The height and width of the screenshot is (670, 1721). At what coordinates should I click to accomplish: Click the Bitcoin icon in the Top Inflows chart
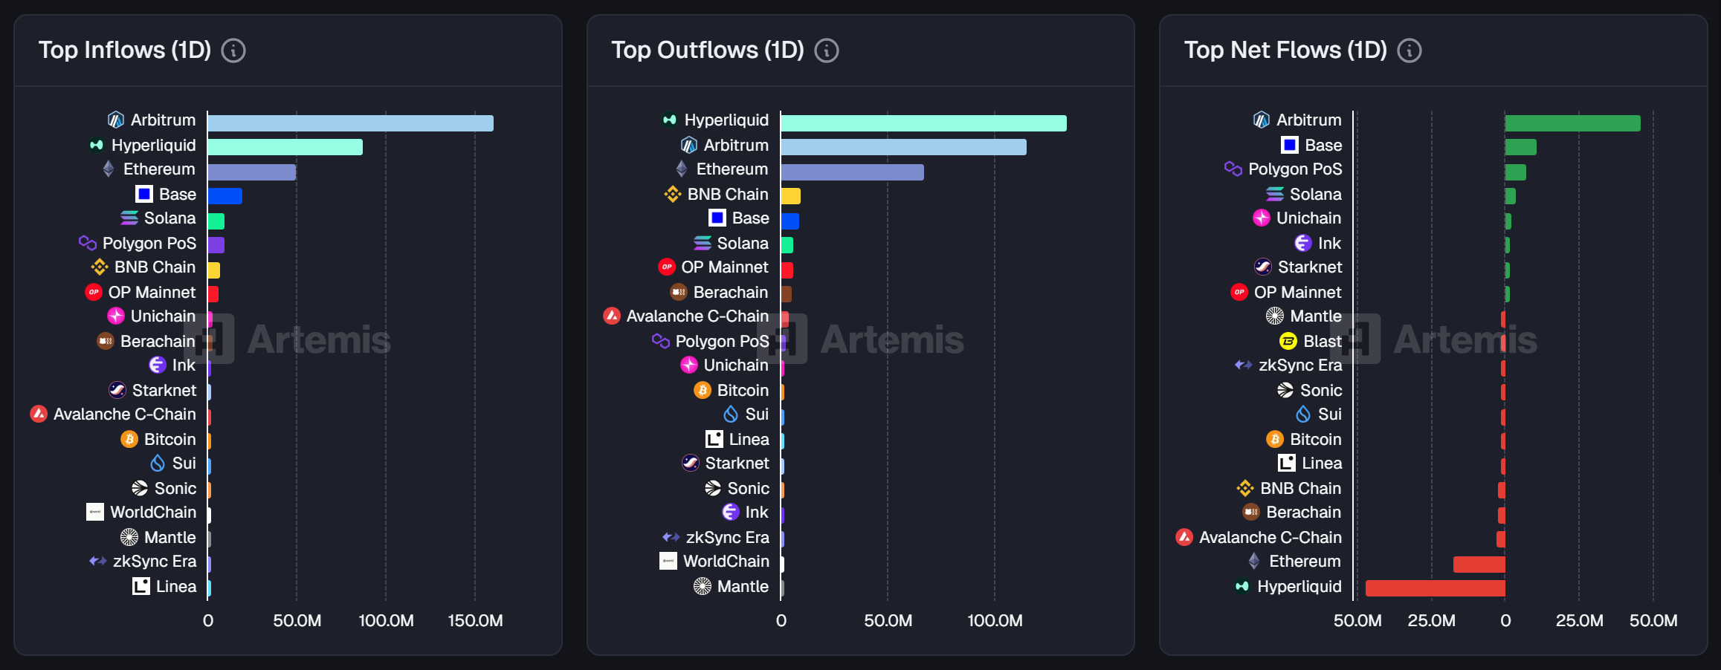tap(129, 439)
